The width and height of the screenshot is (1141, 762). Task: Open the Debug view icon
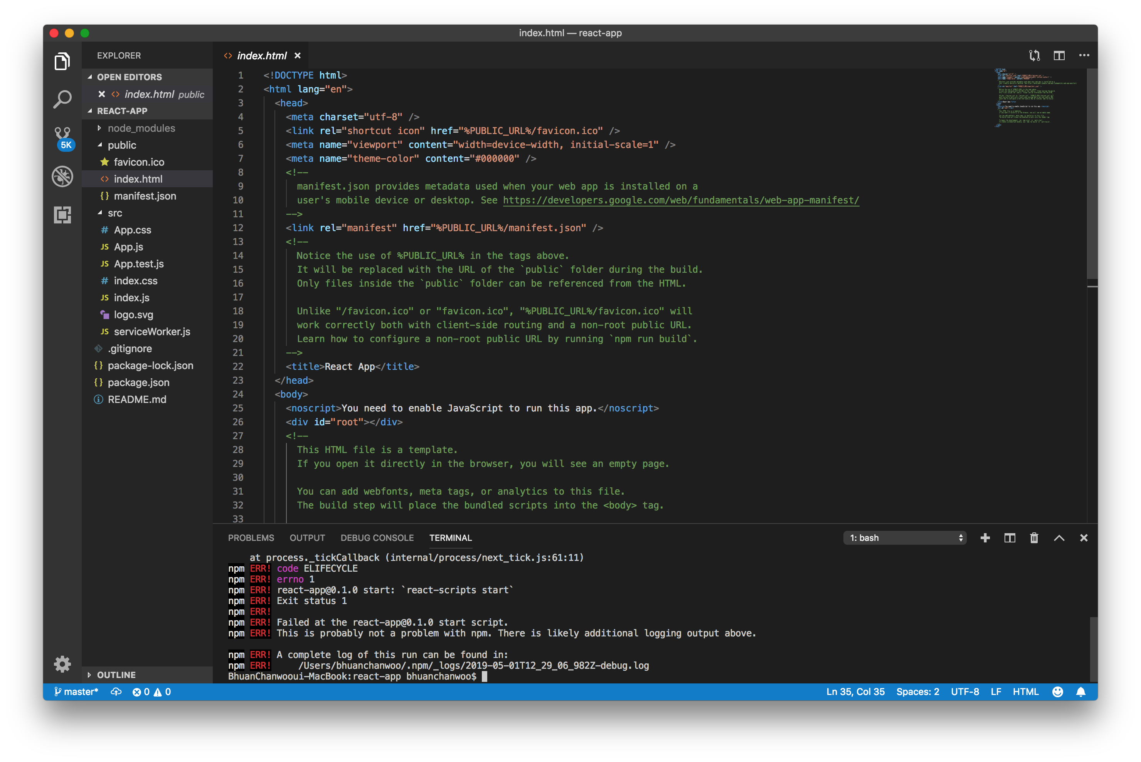(62, 176)
